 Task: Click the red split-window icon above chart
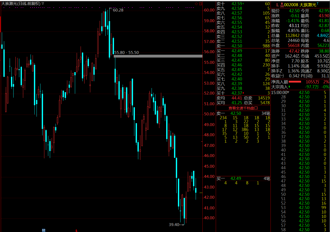200,4
